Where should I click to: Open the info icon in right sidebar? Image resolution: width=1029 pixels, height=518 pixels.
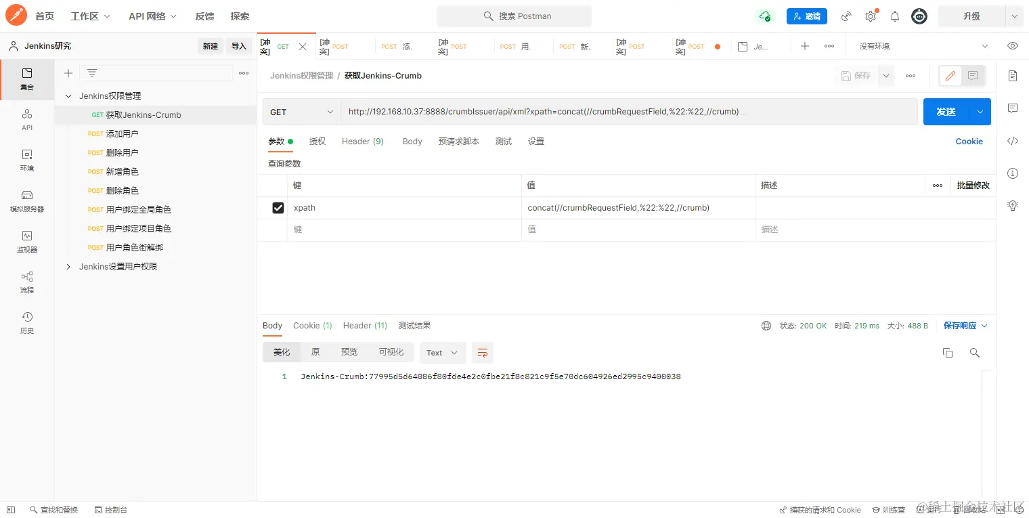[x=1013, y=173]
